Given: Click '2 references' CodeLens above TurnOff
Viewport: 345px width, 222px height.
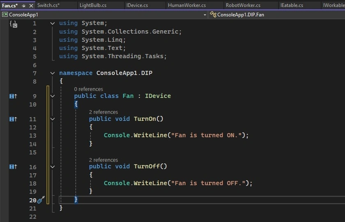Looking at the screenshot, I should click(103, 160).
